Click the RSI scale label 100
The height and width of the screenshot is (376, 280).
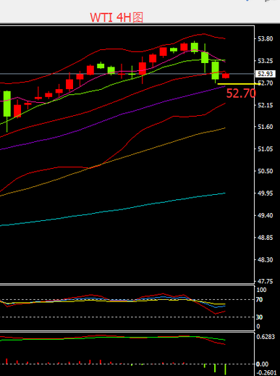[x=261, y=290]
